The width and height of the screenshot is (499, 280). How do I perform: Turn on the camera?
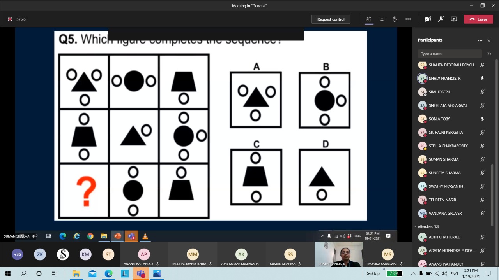point(428,19)
